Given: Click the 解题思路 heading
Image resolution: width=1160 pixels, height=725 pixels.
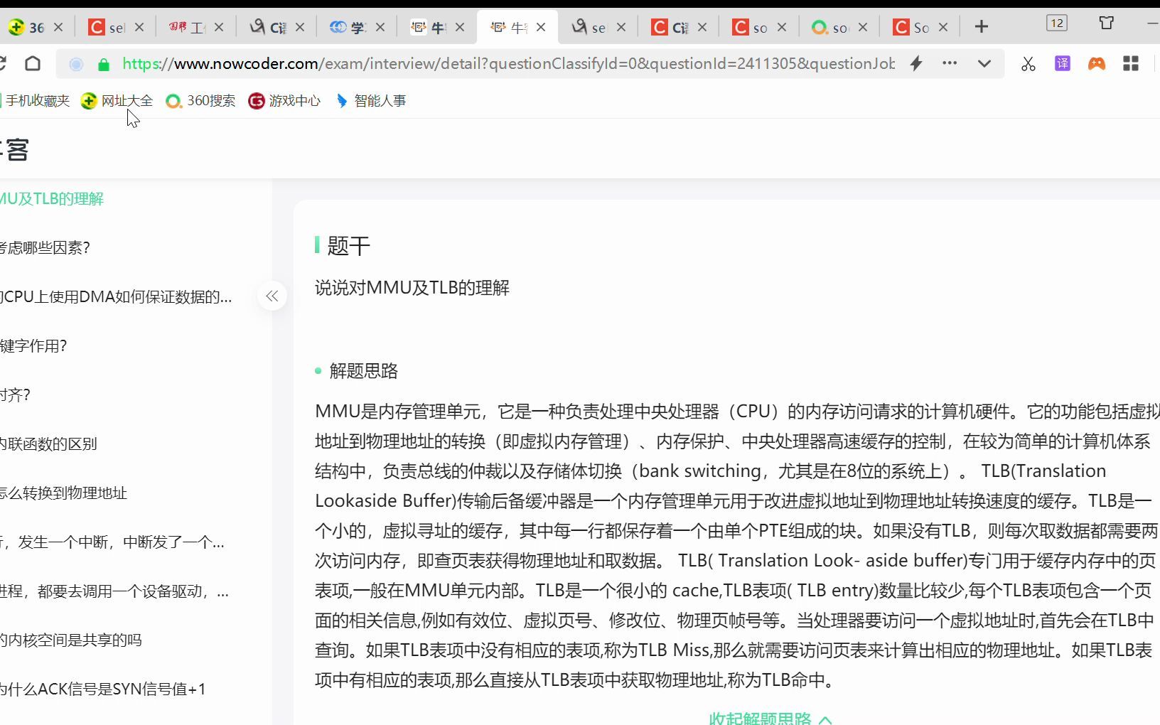Looking at the screenshot, I should 364,371.
